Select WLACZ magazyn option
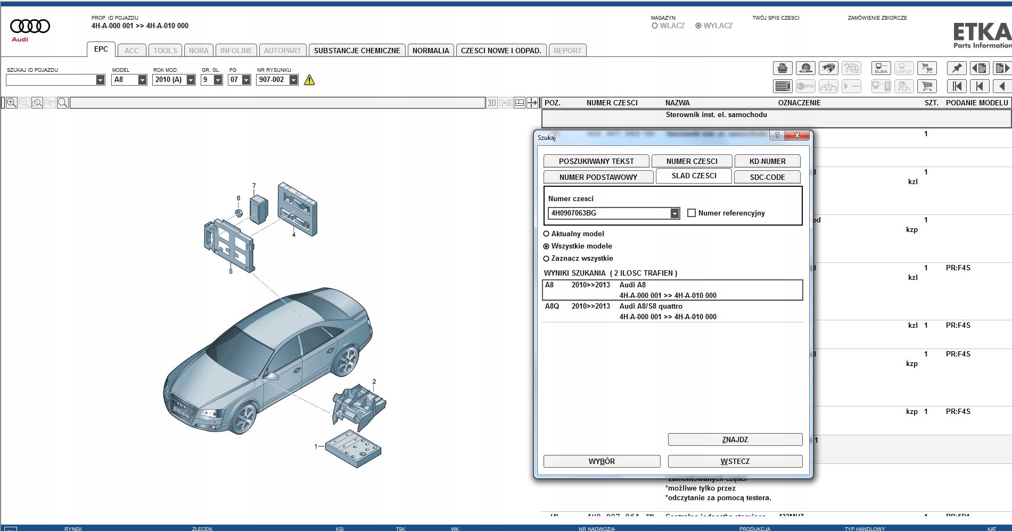The height and width of the screenshot is (531, 1012). [655, 26]
